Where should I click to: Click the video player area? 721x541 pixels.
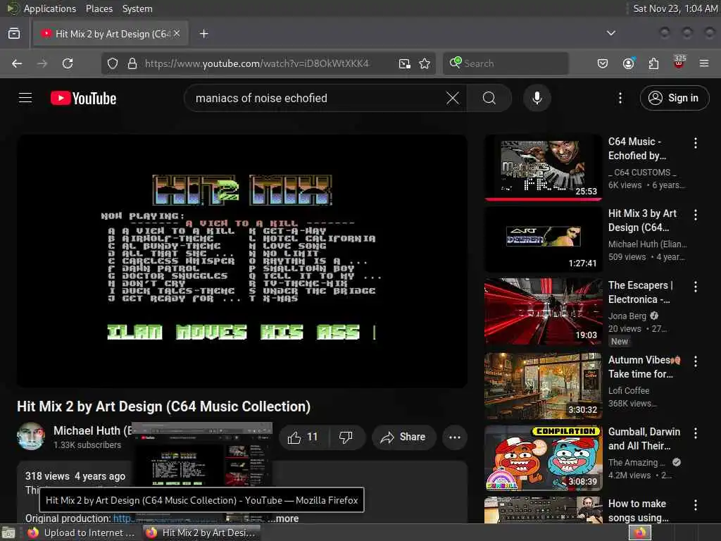point(242,261)
